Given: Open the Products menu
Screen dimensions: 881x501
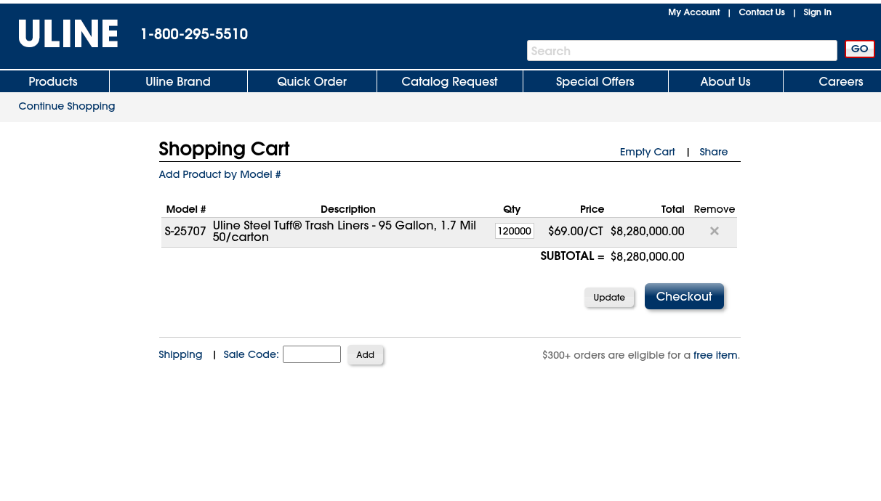Looking at the screenshot, I should 53,81.
